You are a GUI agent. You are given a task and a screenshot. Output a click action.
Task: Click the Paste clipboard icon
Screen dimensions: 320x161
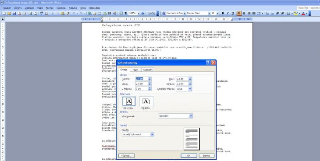63,14
